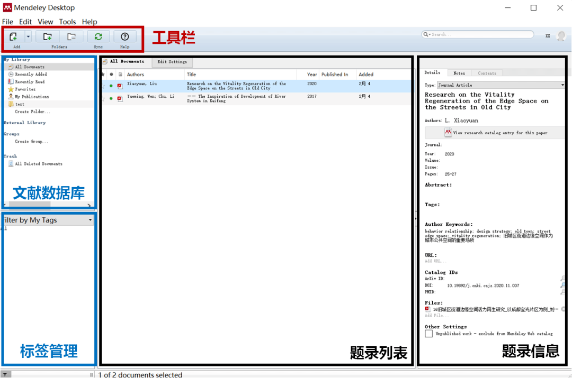
Task: Select Recently Added in the library
Action: pyautogui.click(x=31, y=75)
